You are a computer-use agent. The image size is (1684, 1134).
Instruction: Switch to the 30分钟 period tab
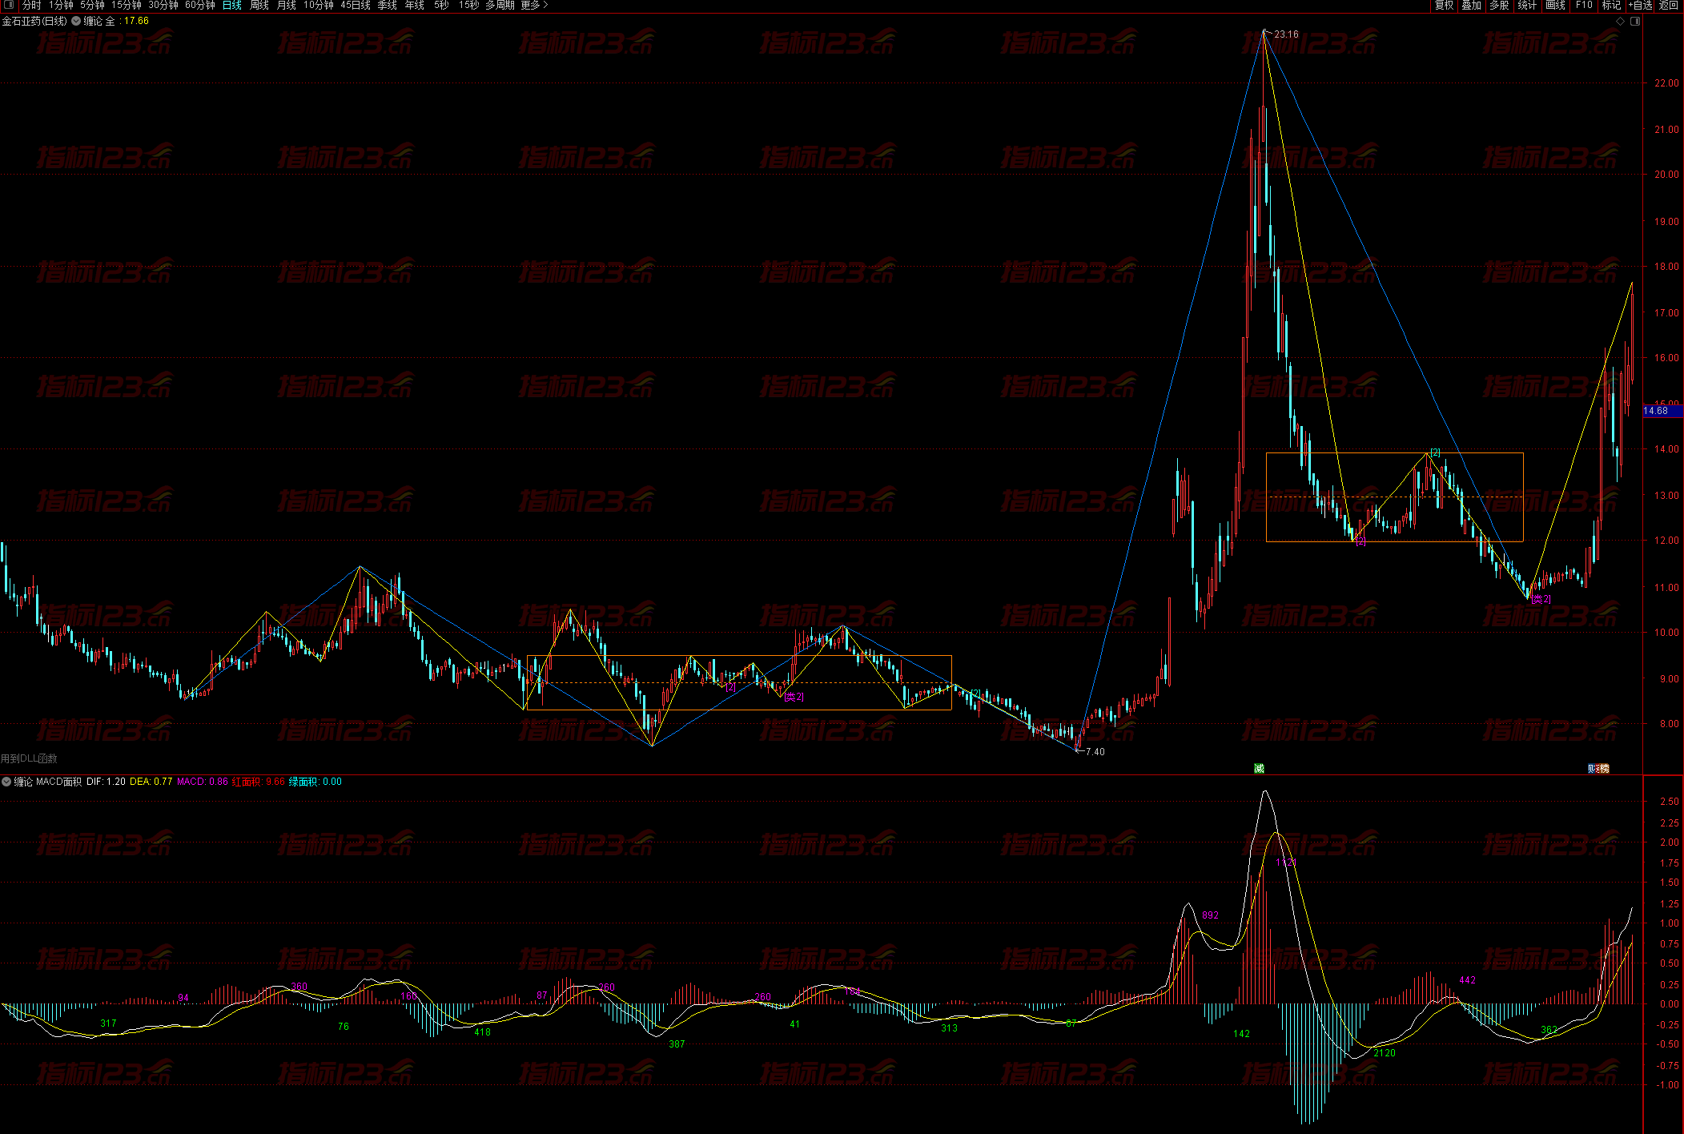coord(163,5)
